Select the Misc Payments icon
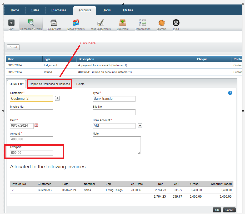Screen dimensions: 245x214 click(76, 23)
